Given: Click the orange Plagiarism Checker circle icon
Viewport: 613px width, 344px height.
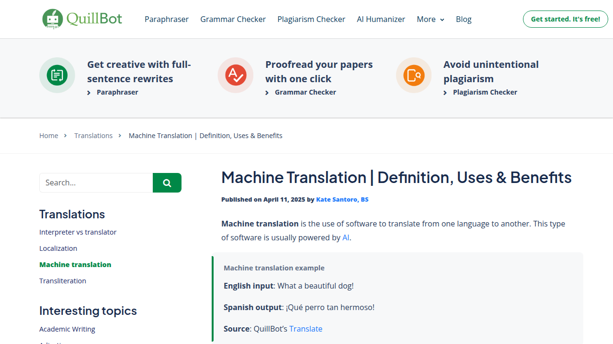Looking at the screenshot, I should [x=414, y=75].
